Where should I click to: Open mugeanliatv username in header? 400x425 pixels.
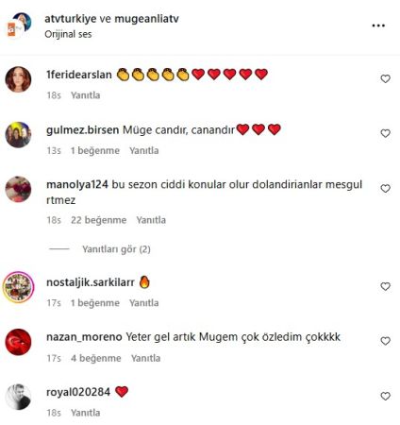[146, 19]
